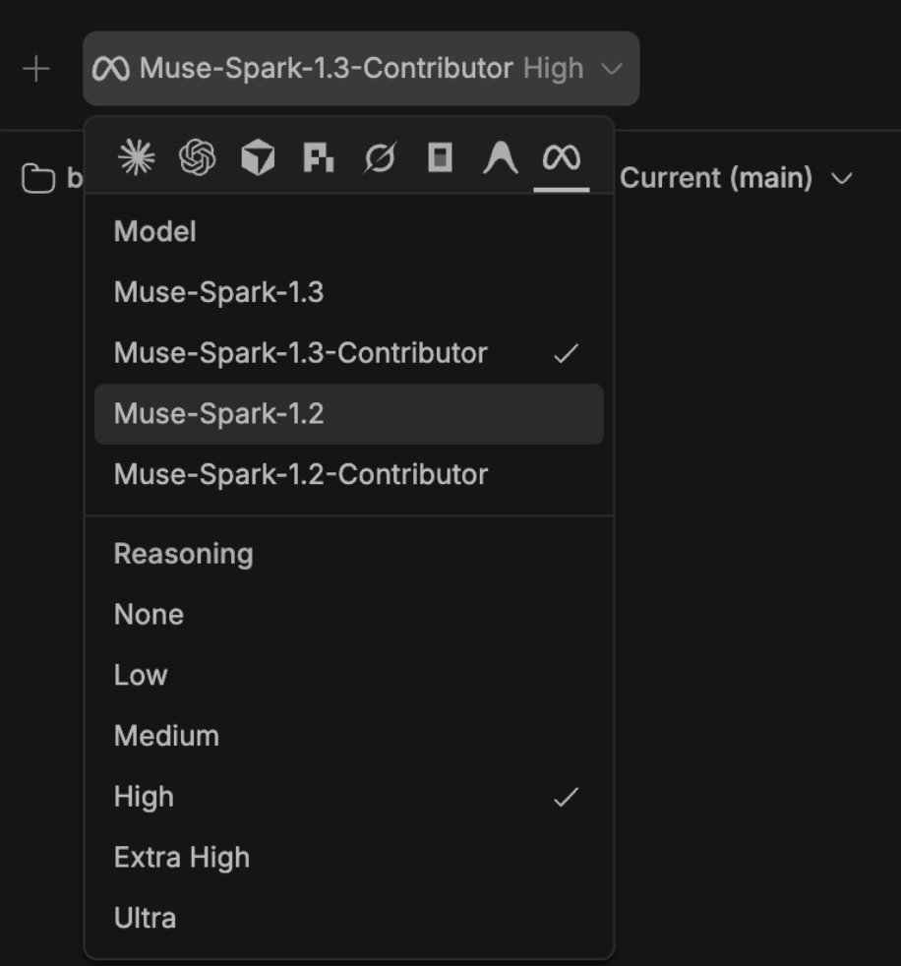Screen dimensions: 901x966
Task: Click the Meta logo in the model button
Action: 111,69
